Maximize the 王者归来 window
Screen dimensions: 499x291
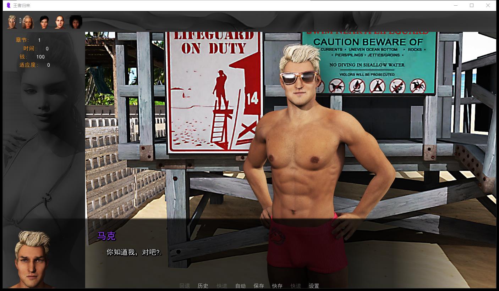pyautogui.click(x=472, y=5)
